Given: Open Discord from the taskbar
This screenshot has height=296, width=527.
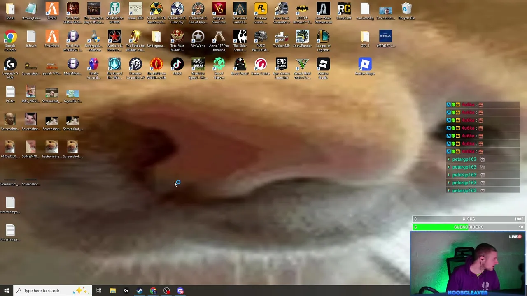Looking at the screenshot, I should point(180,291).
